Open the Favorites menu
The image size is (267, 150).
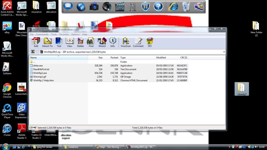(64, 34)
